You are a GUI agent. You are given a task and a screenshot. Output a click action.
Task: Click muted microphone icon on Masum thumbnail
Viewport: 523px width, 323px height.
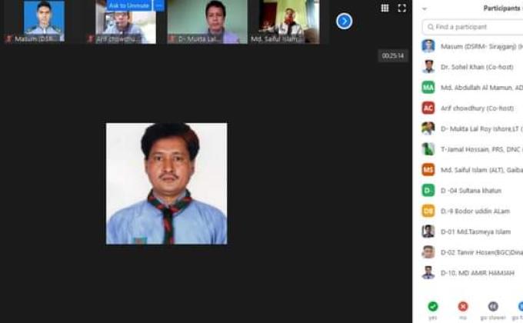tap(8, 39)
